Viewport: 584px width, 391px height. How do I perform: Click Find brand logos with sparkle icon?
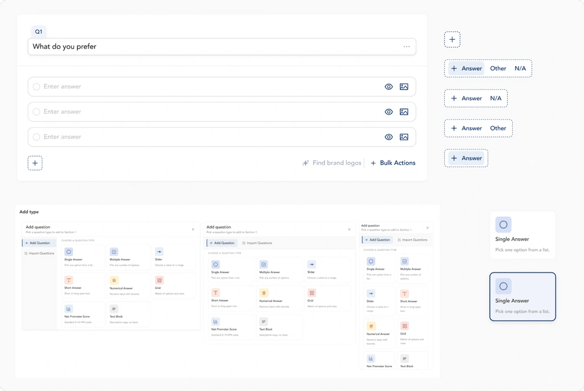(x=331, y=163)
